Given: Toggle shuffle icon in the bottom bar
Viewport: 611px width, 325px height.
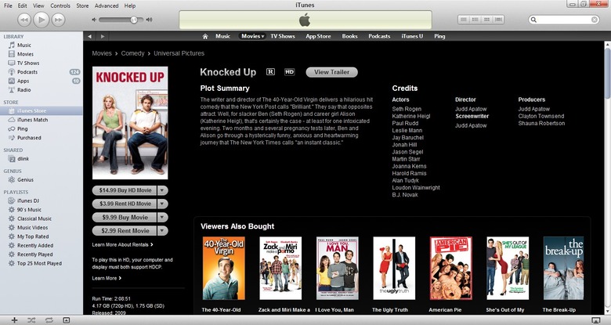Looking at the screenshot, I should 31,320.
